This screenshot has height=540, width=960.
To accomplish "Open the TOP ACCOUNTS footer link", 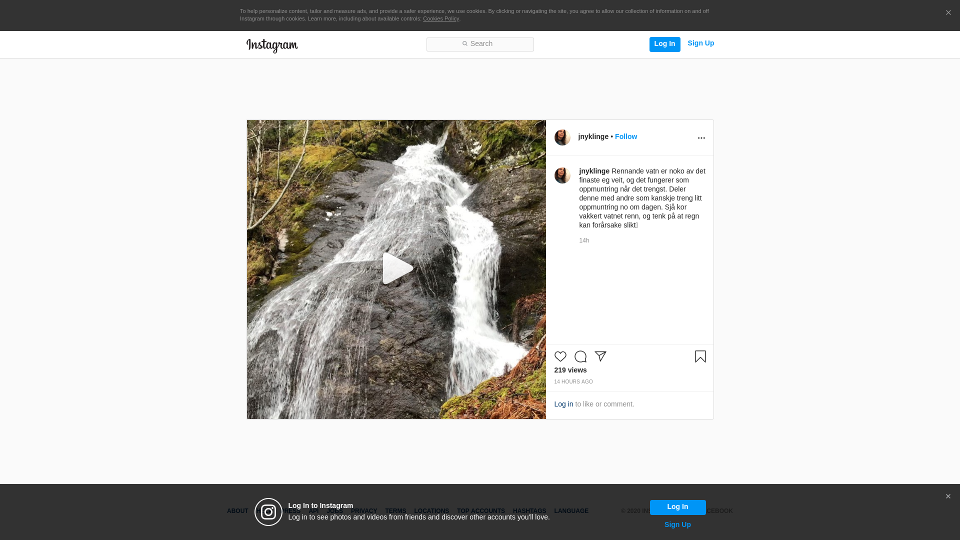I will (481, 511).
